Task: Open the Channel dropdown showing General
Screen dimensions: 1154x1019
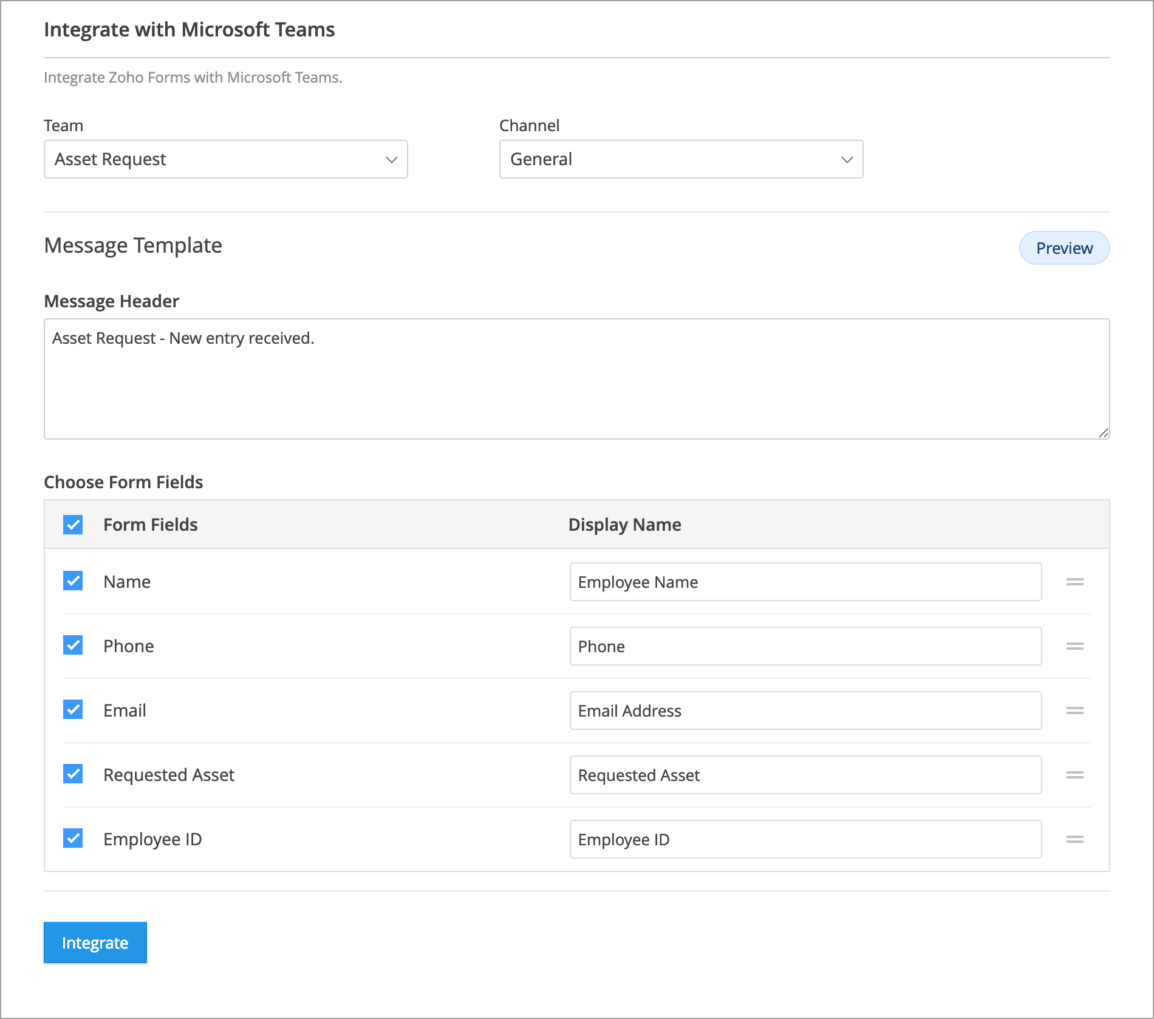Action: pyautogui.click(x=680, y=159)
